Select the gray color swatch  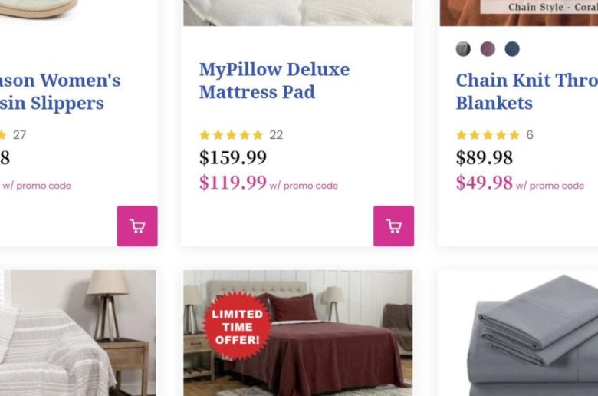[463, 49]
